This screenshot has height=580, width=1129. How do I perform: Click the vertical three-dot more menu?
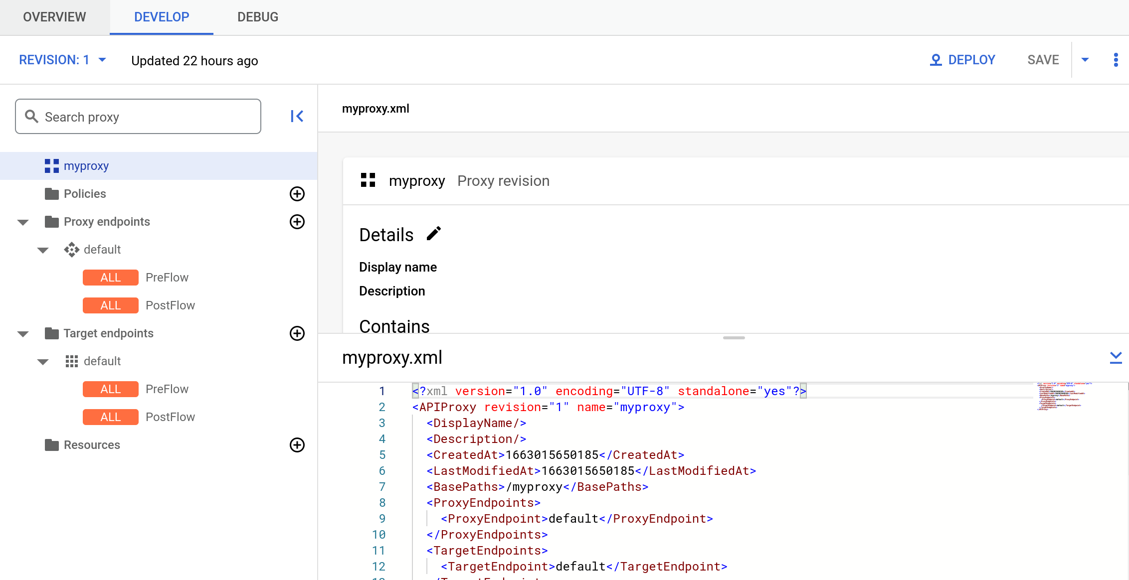coord(1116,60)
